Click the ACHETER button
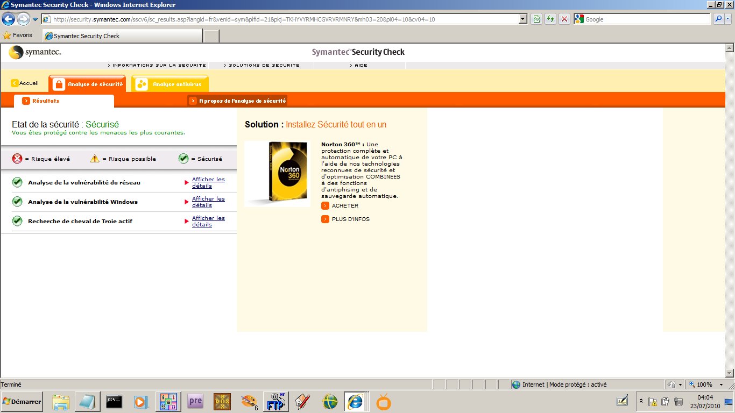The image size is (735, 413). click(340, 206)
